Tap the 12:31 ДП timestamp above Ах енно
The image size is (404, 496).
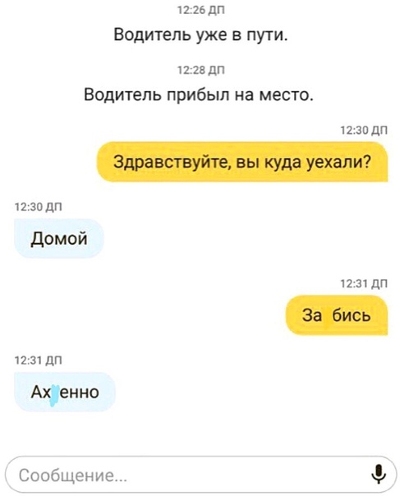tap(39, 360)
